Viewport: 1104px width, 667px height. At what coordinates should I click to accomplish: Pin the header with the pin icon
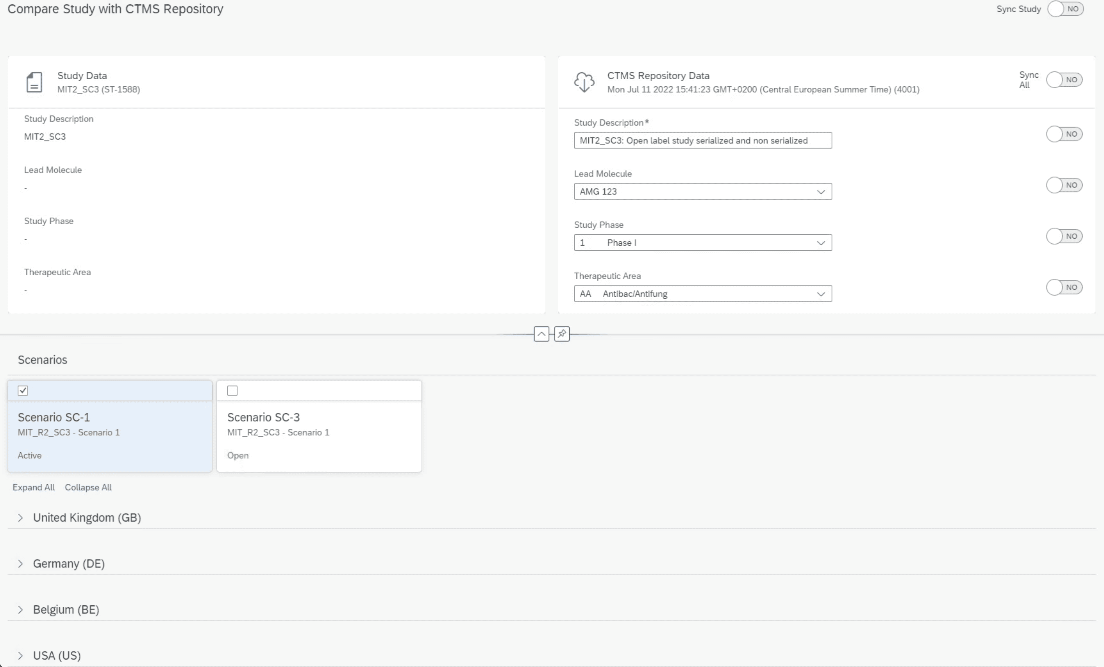562,334
